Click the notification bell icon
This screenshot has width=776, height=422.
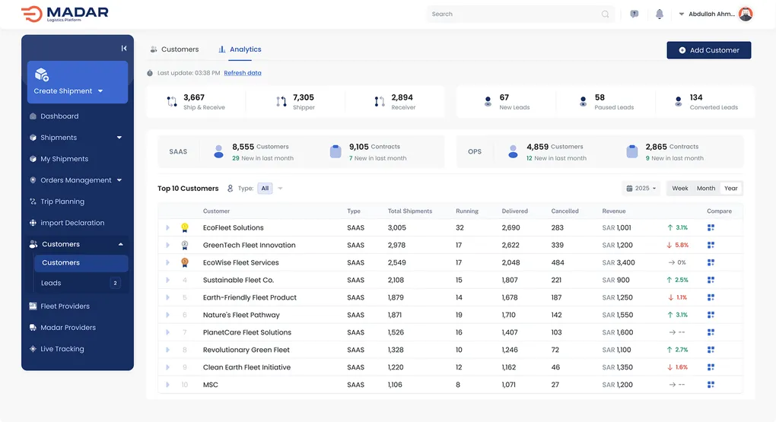[x=659, y=14]
